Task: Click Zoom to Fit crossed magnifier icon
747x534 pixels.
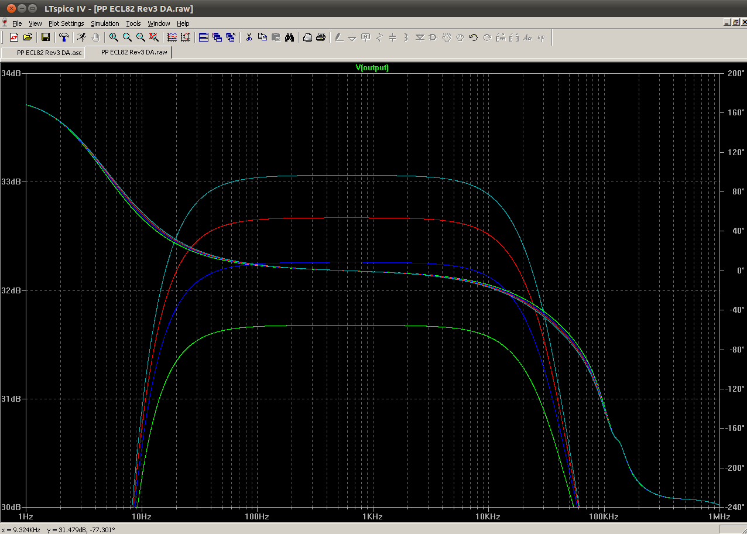Action: coord(154,37)
